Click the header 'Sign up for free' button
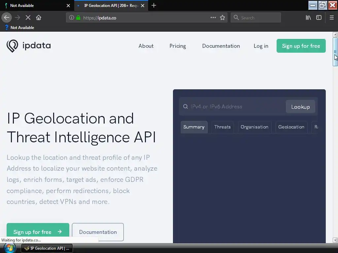338x253 pixels. (x=301, y=46)
